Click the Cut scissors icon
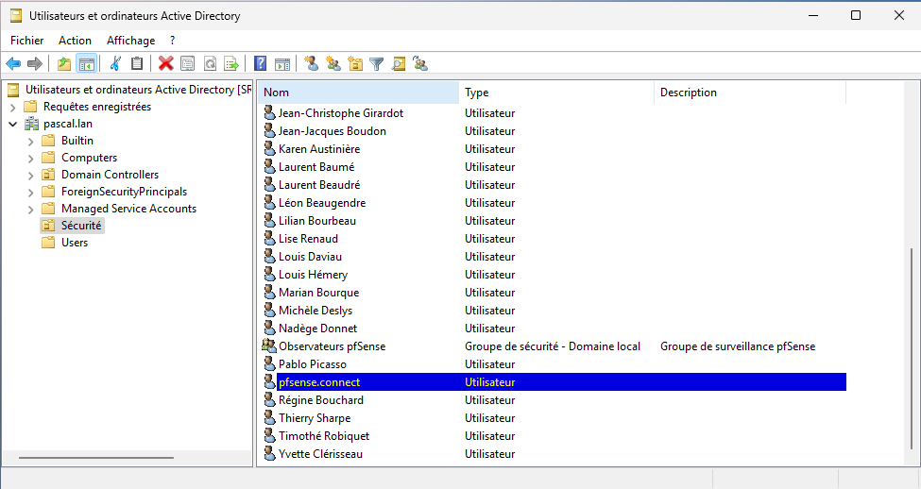921x489 pixels. tap(115, 63)
